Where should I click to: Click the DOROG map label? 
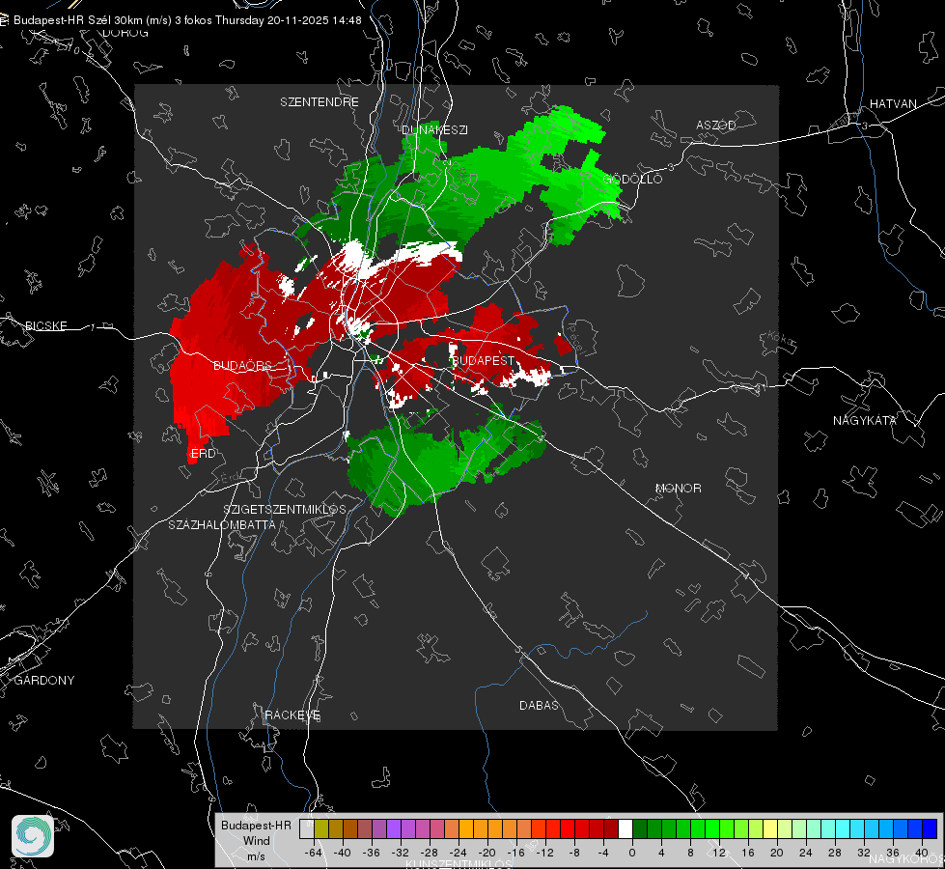click(125, 33)
